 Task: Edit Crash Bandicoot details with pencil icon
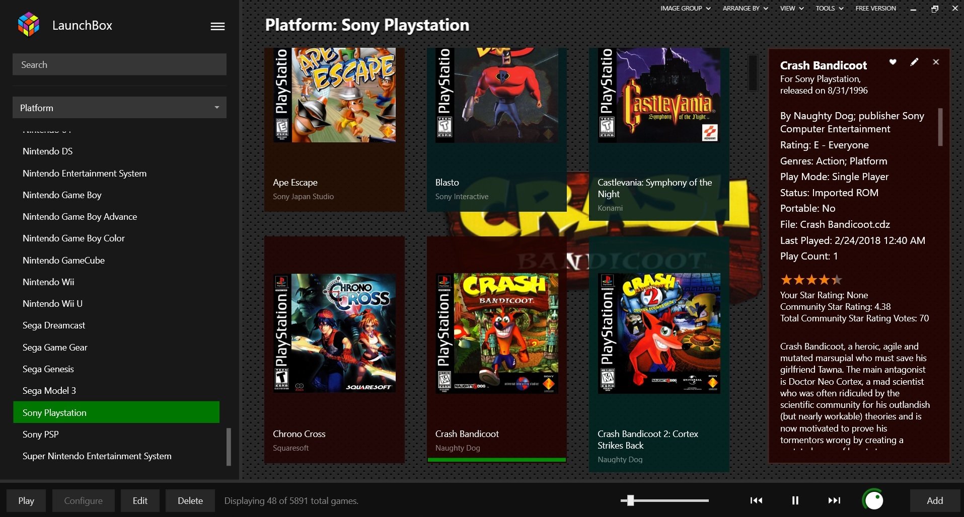pyautogui.click(x=914, y=62)
